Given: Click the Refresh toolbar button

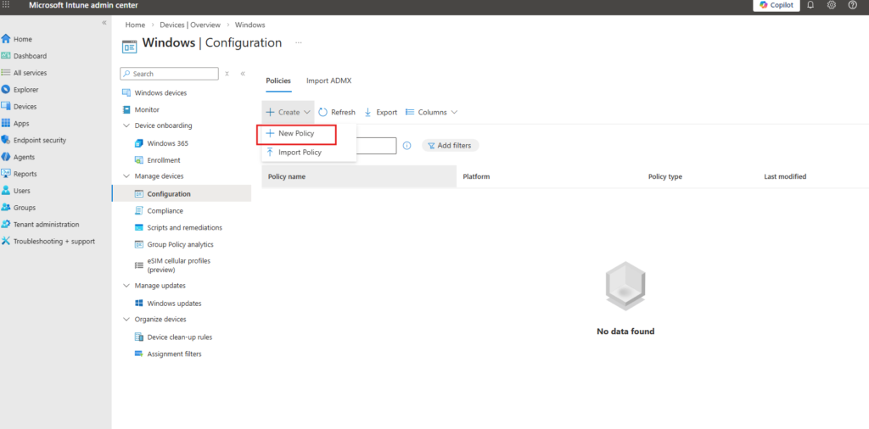Looking at the screenshot, I should point(337,112).
